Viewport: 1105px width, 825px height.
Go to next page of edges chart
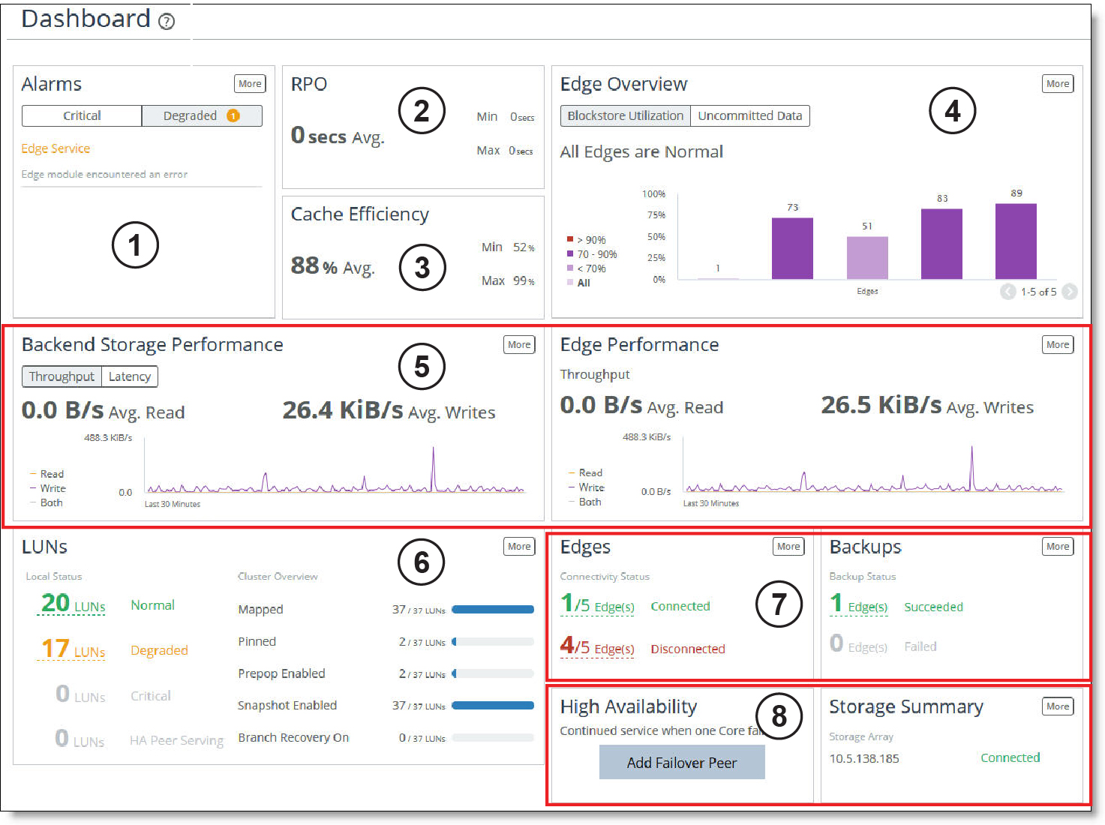click(1070, 292)
